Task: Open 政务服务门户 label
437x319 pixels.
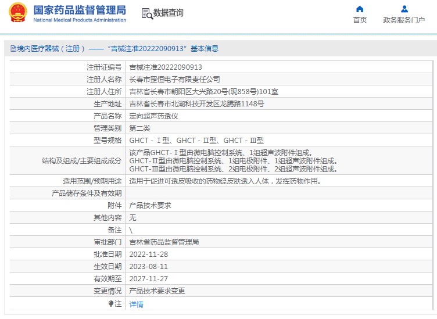Action: [x=404, y=20]
